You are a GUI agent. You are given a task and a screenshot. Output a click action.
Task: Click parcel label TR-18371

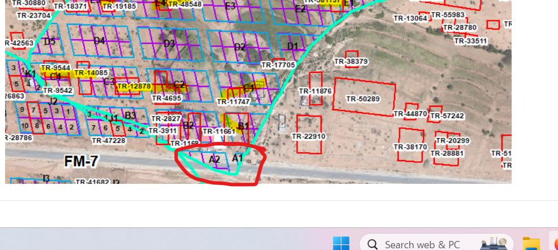pyautogui.click(x=70, y=6)
